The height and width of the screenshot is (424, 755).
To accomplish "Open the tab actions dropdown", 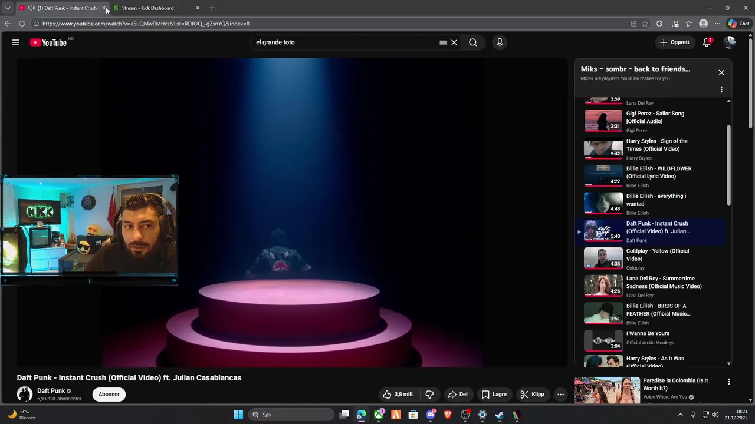I will (x=8, y=8).
